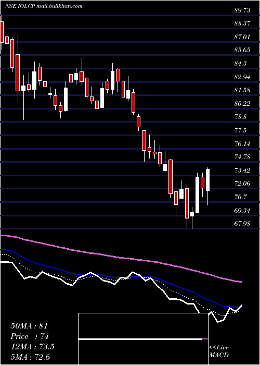Click the 84.3 price axis label
260x365 pixels.
pos(241,64)
